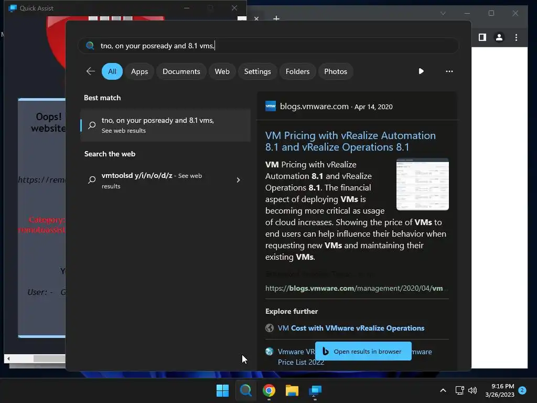Open best match 'tno, on your posready' result

coord(165,125)
